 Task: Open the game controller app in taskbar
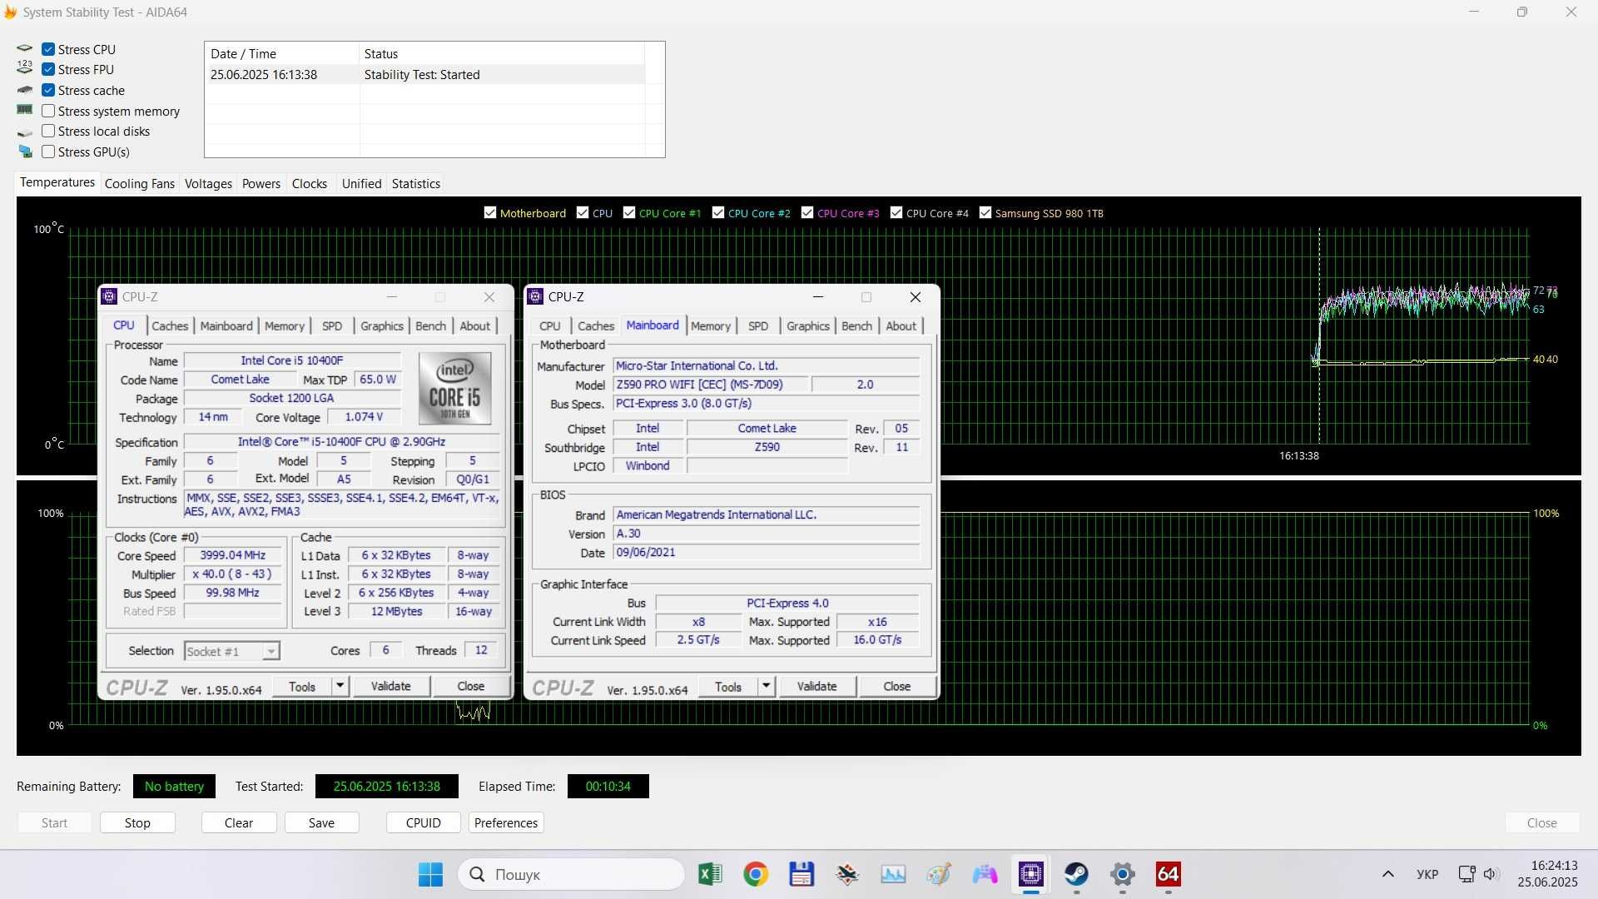pyautogui.click(x=985, y=874)
